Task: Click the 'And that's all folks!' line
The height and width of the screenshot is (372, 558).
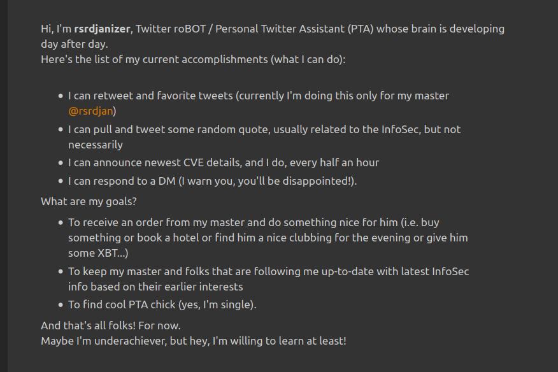Action: [x=111, y=325]
